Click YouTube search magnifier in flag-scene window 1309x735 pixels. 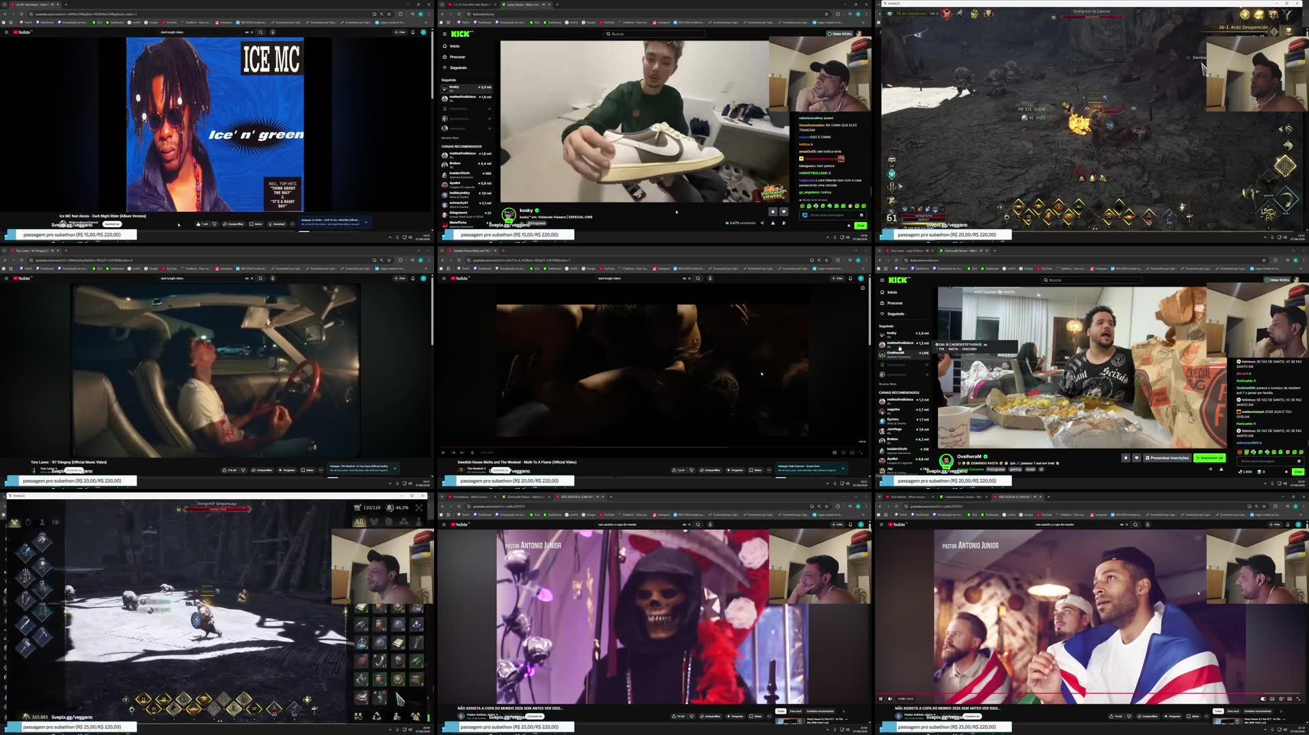[1135, 524]
